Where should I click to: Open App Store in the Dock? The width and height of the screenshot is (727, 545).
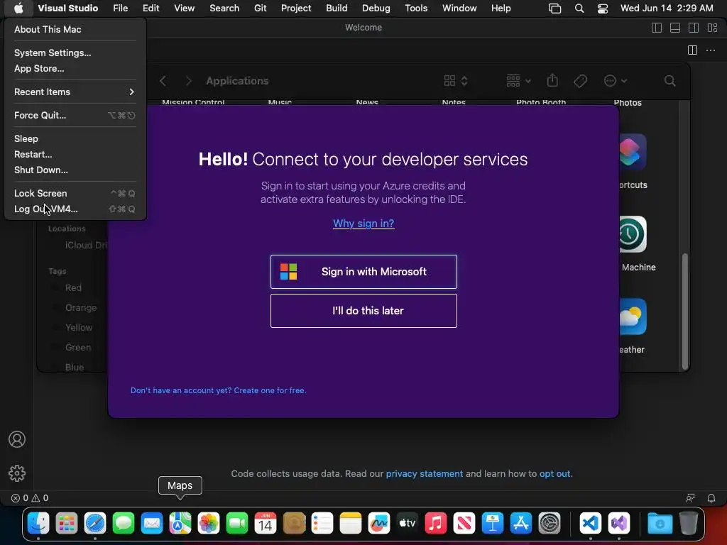click(520, 524)
